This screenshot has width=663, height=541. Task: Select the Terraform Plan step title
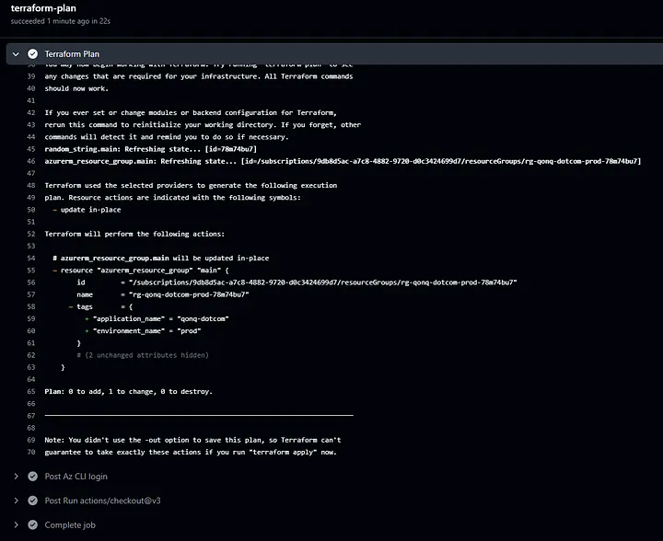point(72,54)
